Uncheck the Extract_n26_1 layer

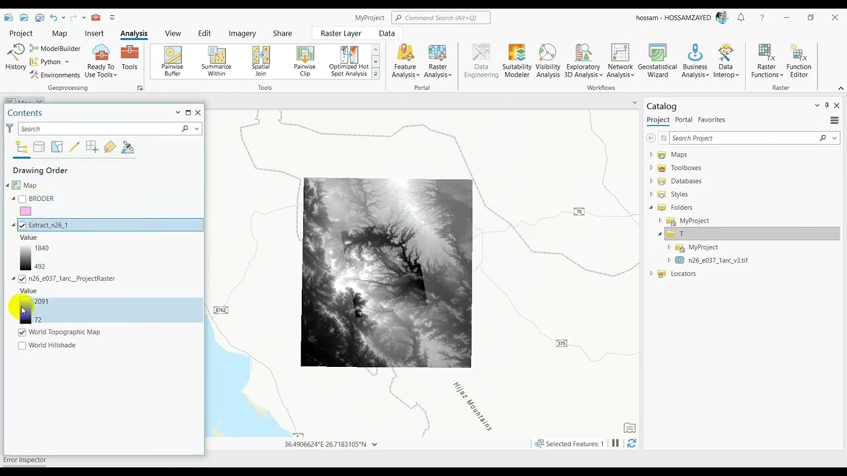(x=22, y=225)
